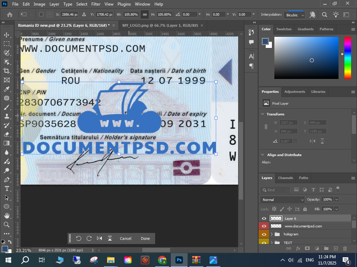
Task: Click the flip horizontal icon in transform bar
Action: (99, 238)
